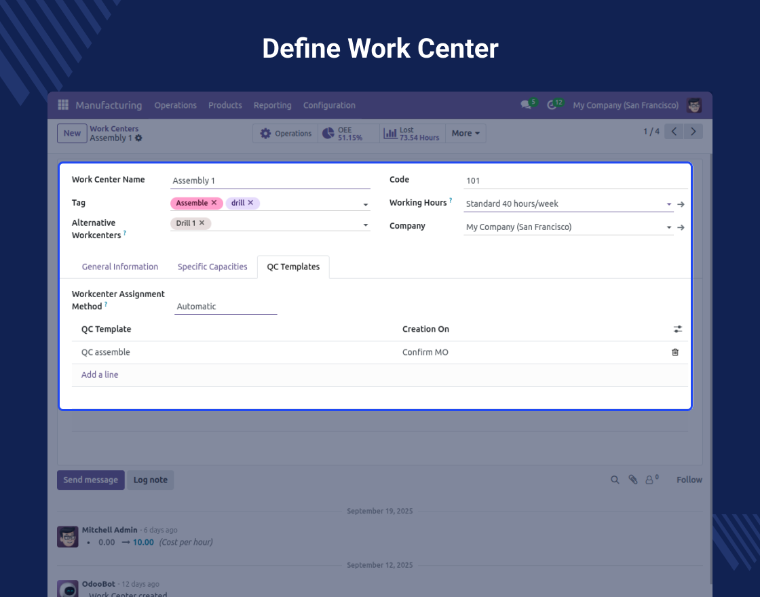Expand the Working Hours dropdown arrow

point(669,204)
